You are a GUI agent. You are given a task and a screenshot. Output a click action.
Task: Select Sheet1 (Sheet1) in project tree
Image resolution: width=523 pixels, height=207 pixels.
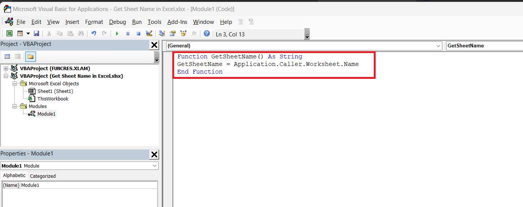[x=55, y=91]
